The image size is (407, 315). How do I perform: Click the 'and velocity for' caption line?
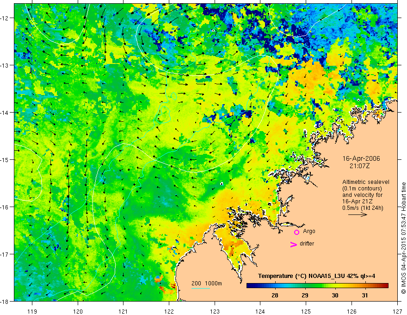pos(362,195)
